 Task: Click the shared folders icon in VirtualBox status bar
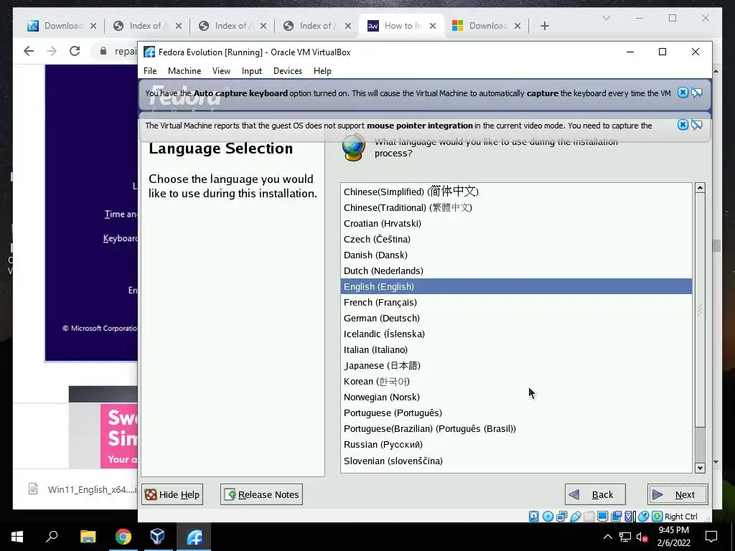click(x=589, y=517)
